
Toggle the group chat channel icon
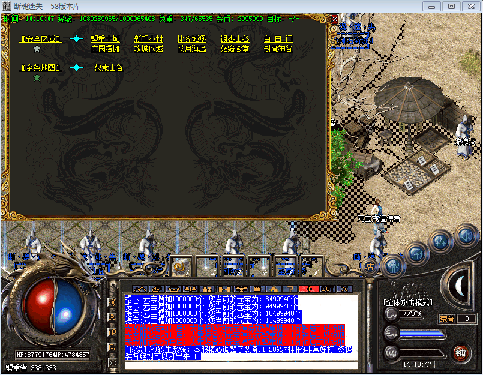(112, 317)
